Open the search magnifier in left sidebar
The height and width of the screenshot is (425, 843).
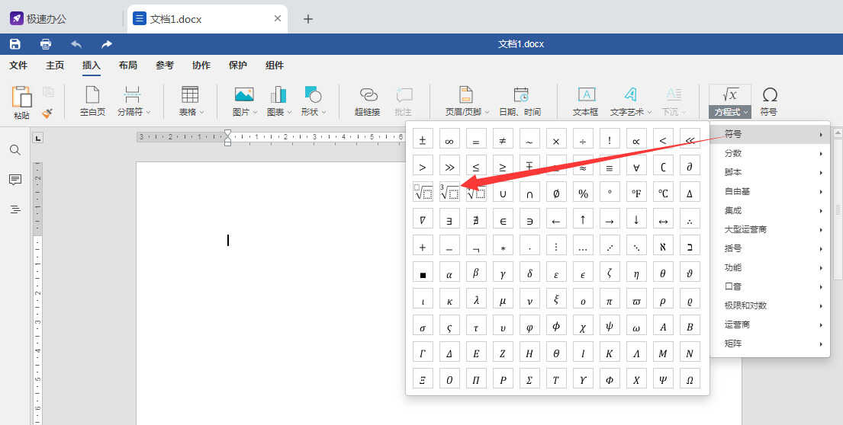click(x=15, y=150)
